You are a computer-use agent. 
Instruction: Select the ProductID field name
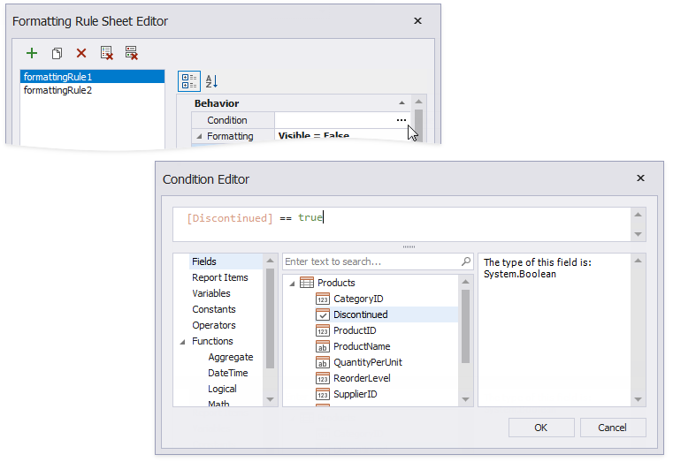[355, 330]
